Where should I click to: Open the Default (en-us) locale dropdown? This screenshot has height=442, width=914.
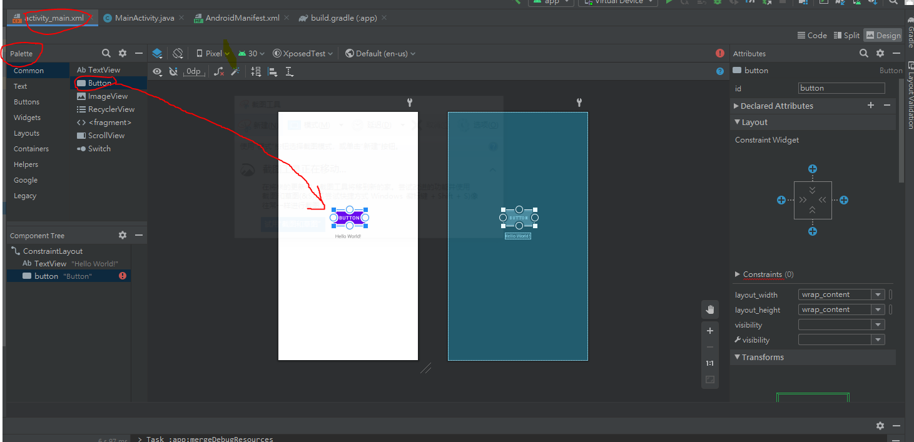(x=380, y=53)
